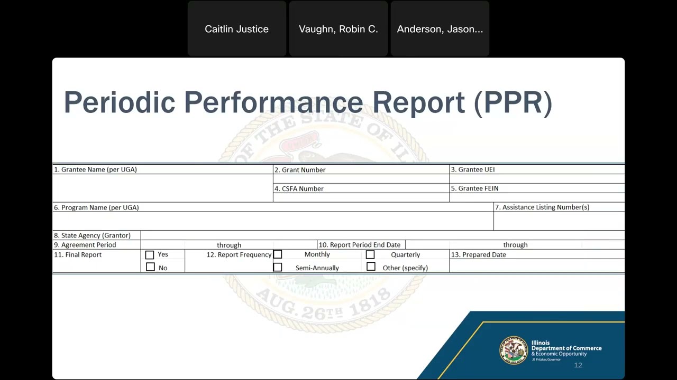Check the Yes box for Final Report
The width and height of the screenshot is (677, 380).
click(150, 255)
